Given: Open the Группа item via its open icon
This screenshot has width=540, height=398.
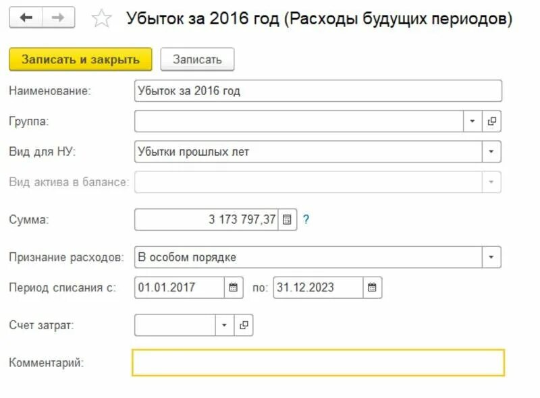Looking at the screenshot, I should click(x=492, y=121).
